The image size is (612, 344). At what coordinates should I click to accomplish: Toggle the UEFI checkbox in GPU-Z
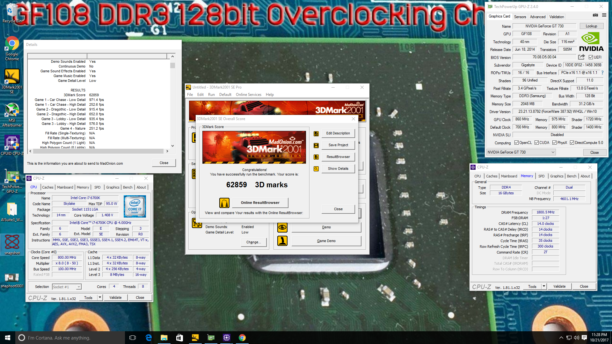591,57
